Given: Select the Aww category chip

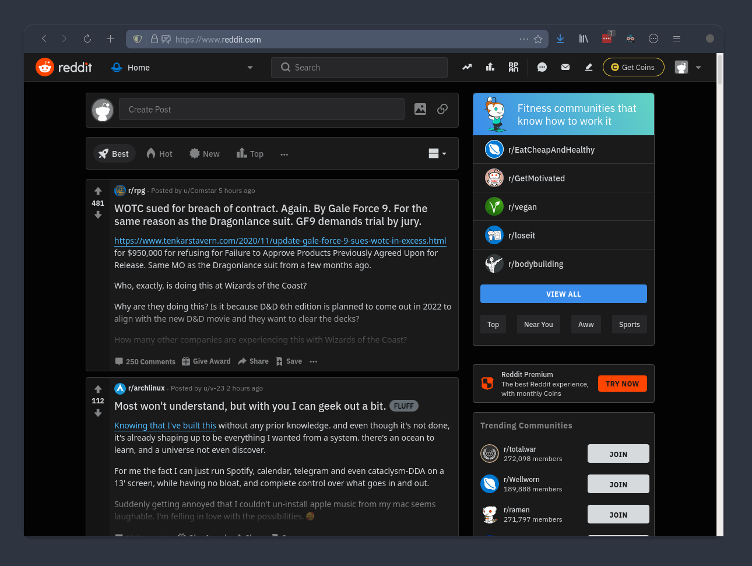Looking at the screenshot, I should pyautogui.click(x=586, y=324).
